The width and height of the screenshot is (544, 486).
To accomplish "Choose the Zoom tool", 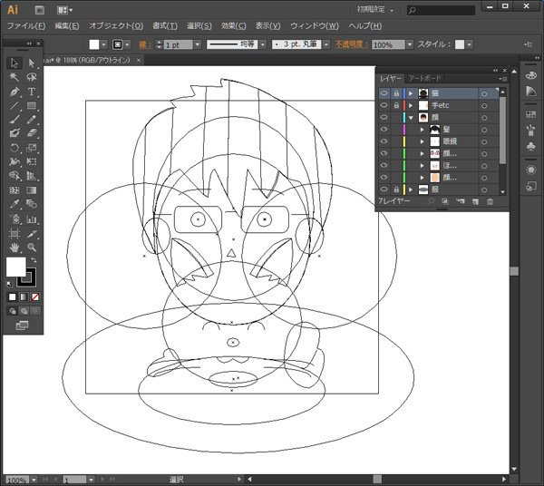I will [x=32, y=248].
